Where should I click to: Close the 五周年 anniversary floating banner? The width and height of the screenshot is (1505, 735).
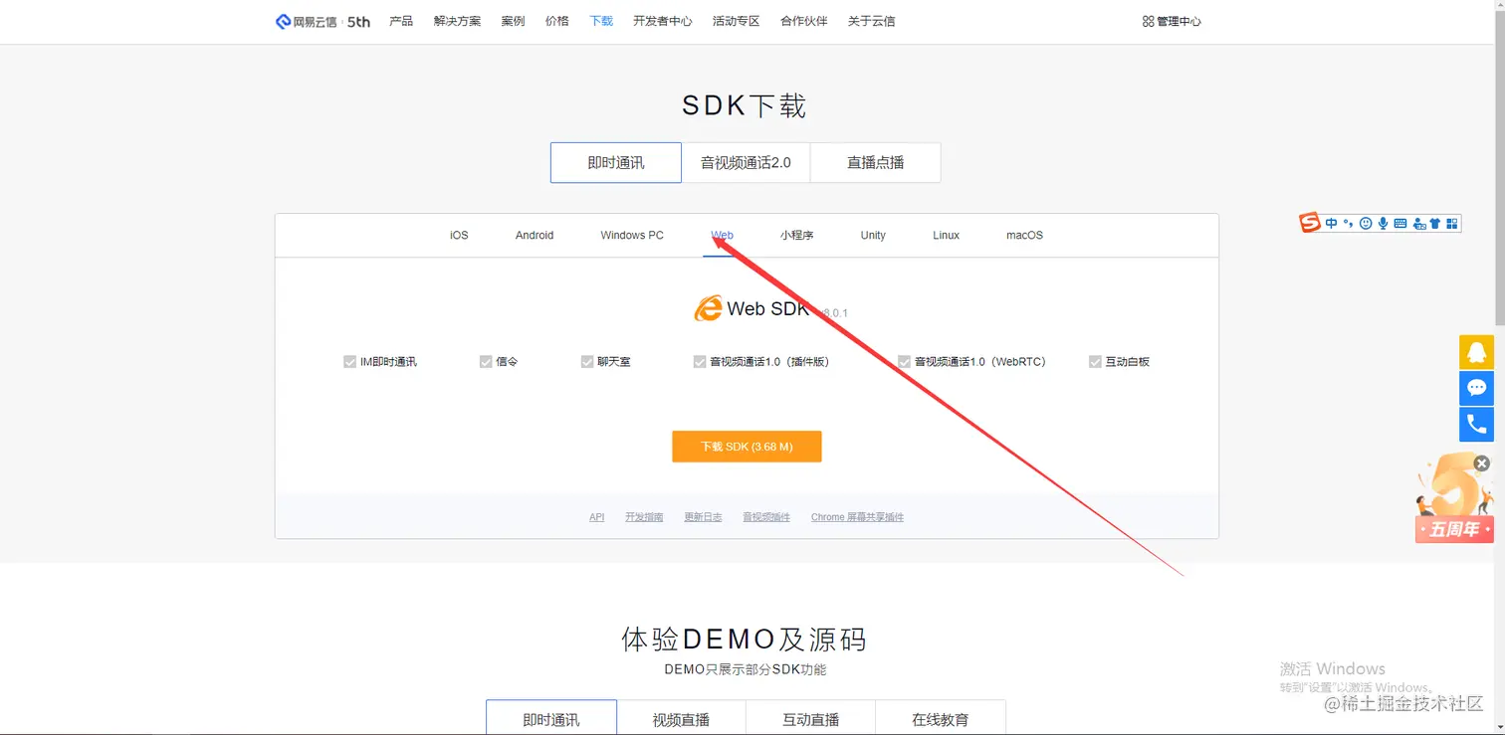1481,463
